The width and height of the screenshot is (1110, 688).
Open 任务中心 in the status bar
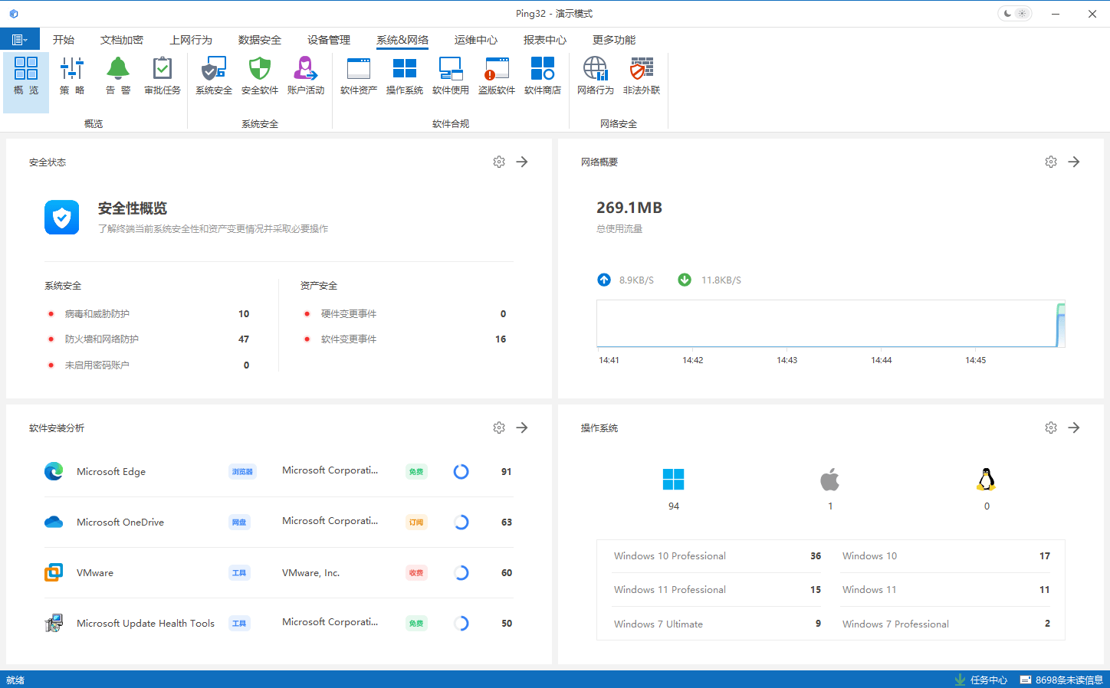pyautogui.click(x=981, y=680)
